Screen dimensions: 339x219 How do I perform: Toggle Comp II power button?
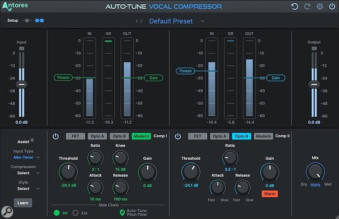pos(178,136)
